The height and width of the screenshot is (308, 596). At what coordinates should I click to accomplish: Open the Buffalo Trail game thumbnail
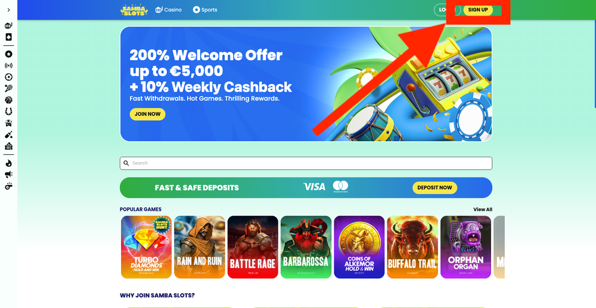tap(412, 247)
